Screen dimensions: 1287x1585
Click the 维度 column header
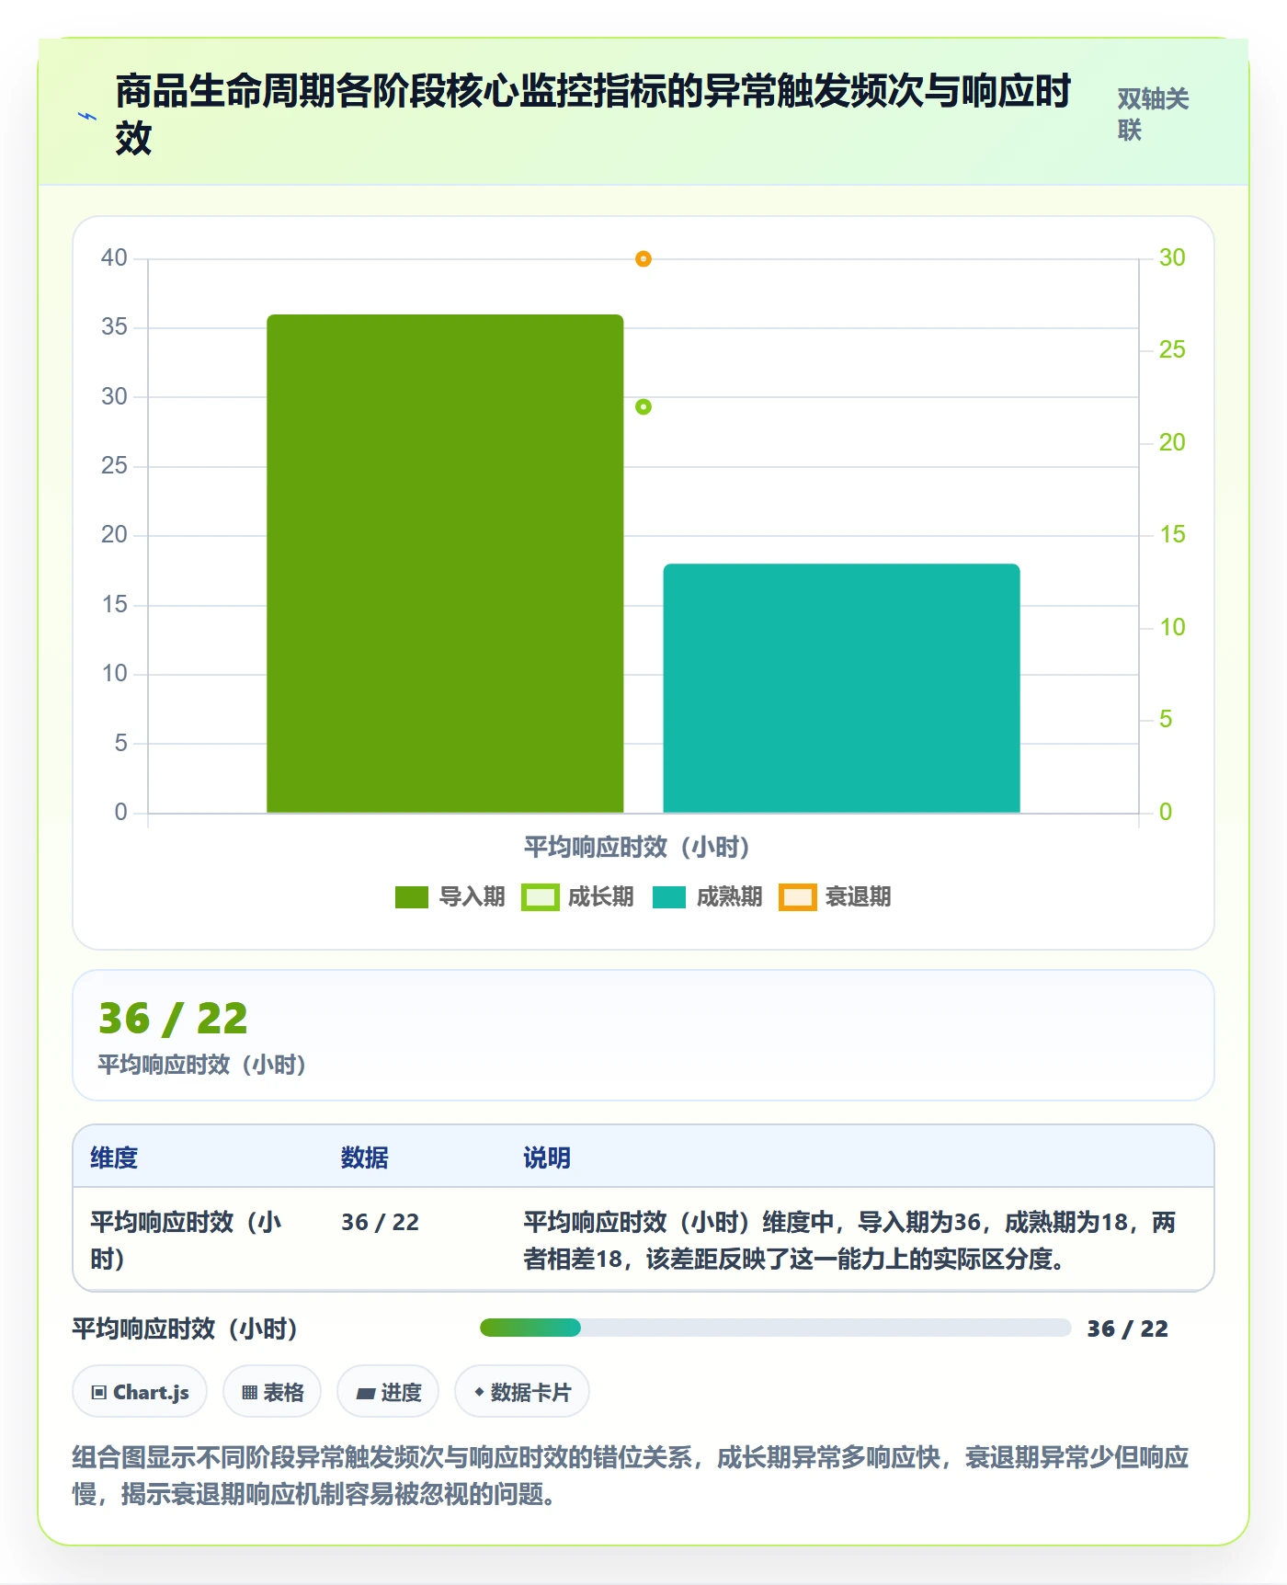pos(114,1157)
